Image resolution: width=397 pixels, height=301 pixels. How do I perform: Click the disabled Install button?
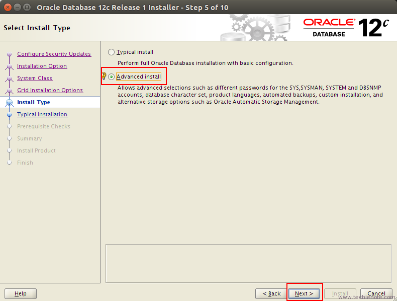[x=340, y=293]
